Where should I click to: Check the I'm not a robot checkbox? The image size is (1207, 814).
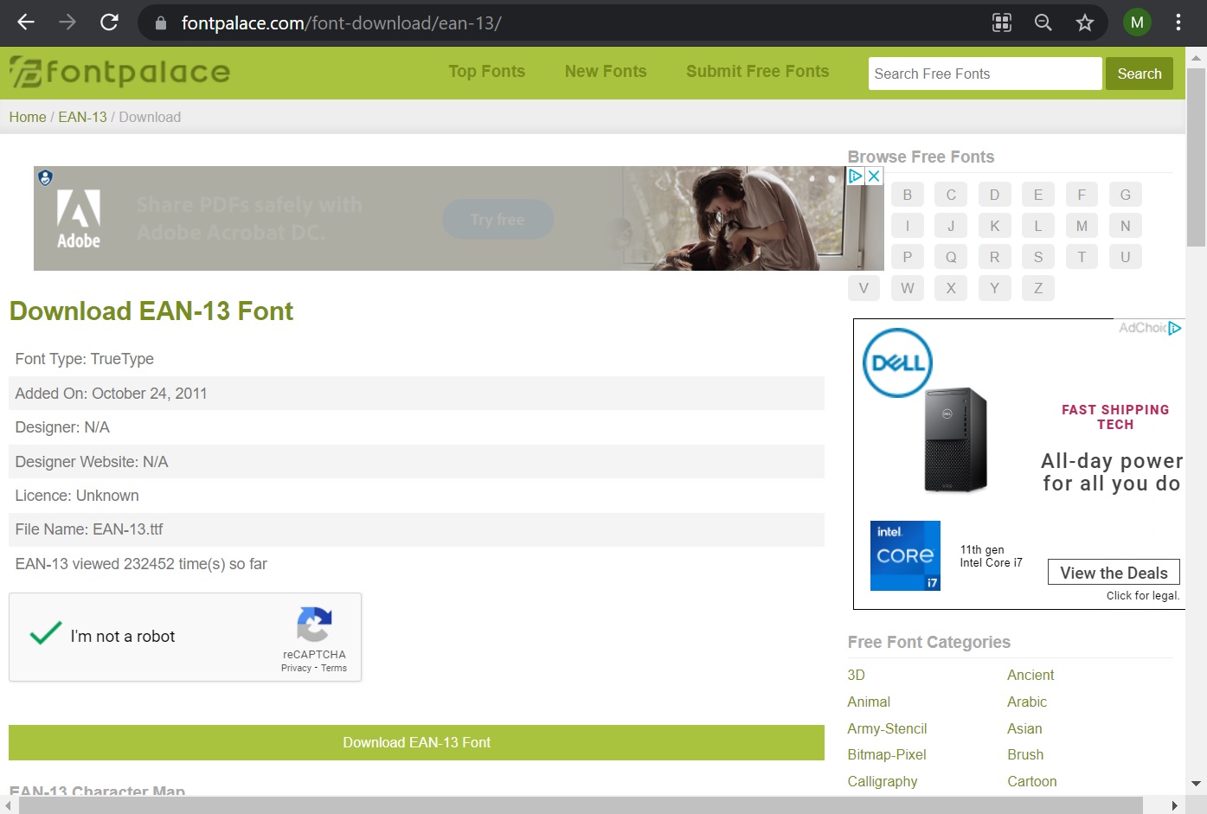(x=44, y=634)
